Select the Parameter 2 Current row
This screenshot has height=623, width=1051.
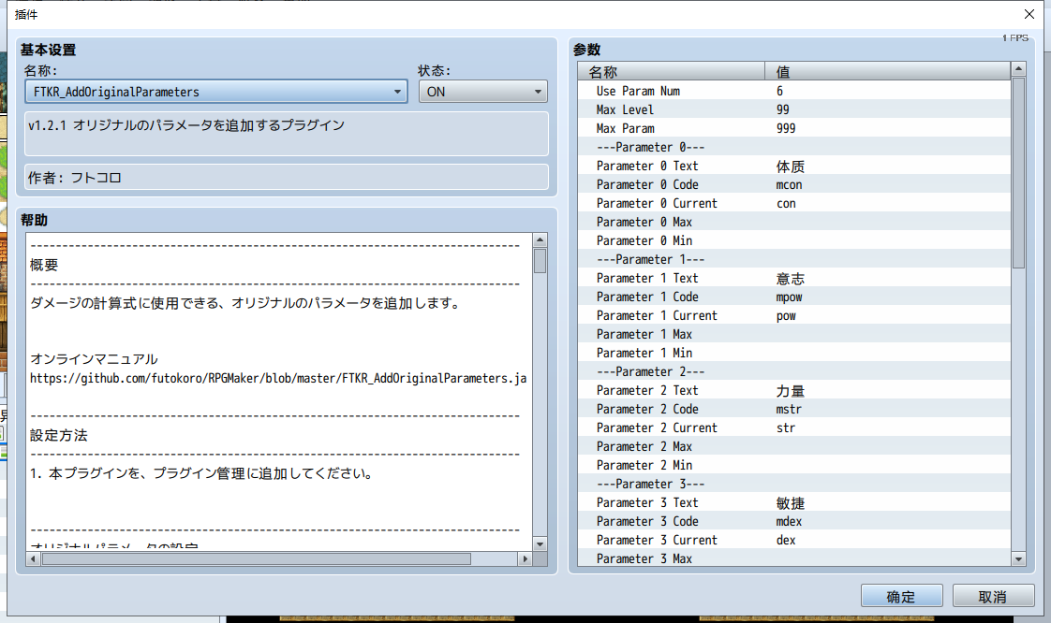pos(794,428)
